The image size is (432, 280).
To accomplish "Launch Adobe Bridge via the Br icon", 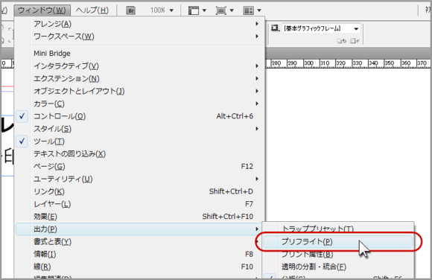I will 130,10.
